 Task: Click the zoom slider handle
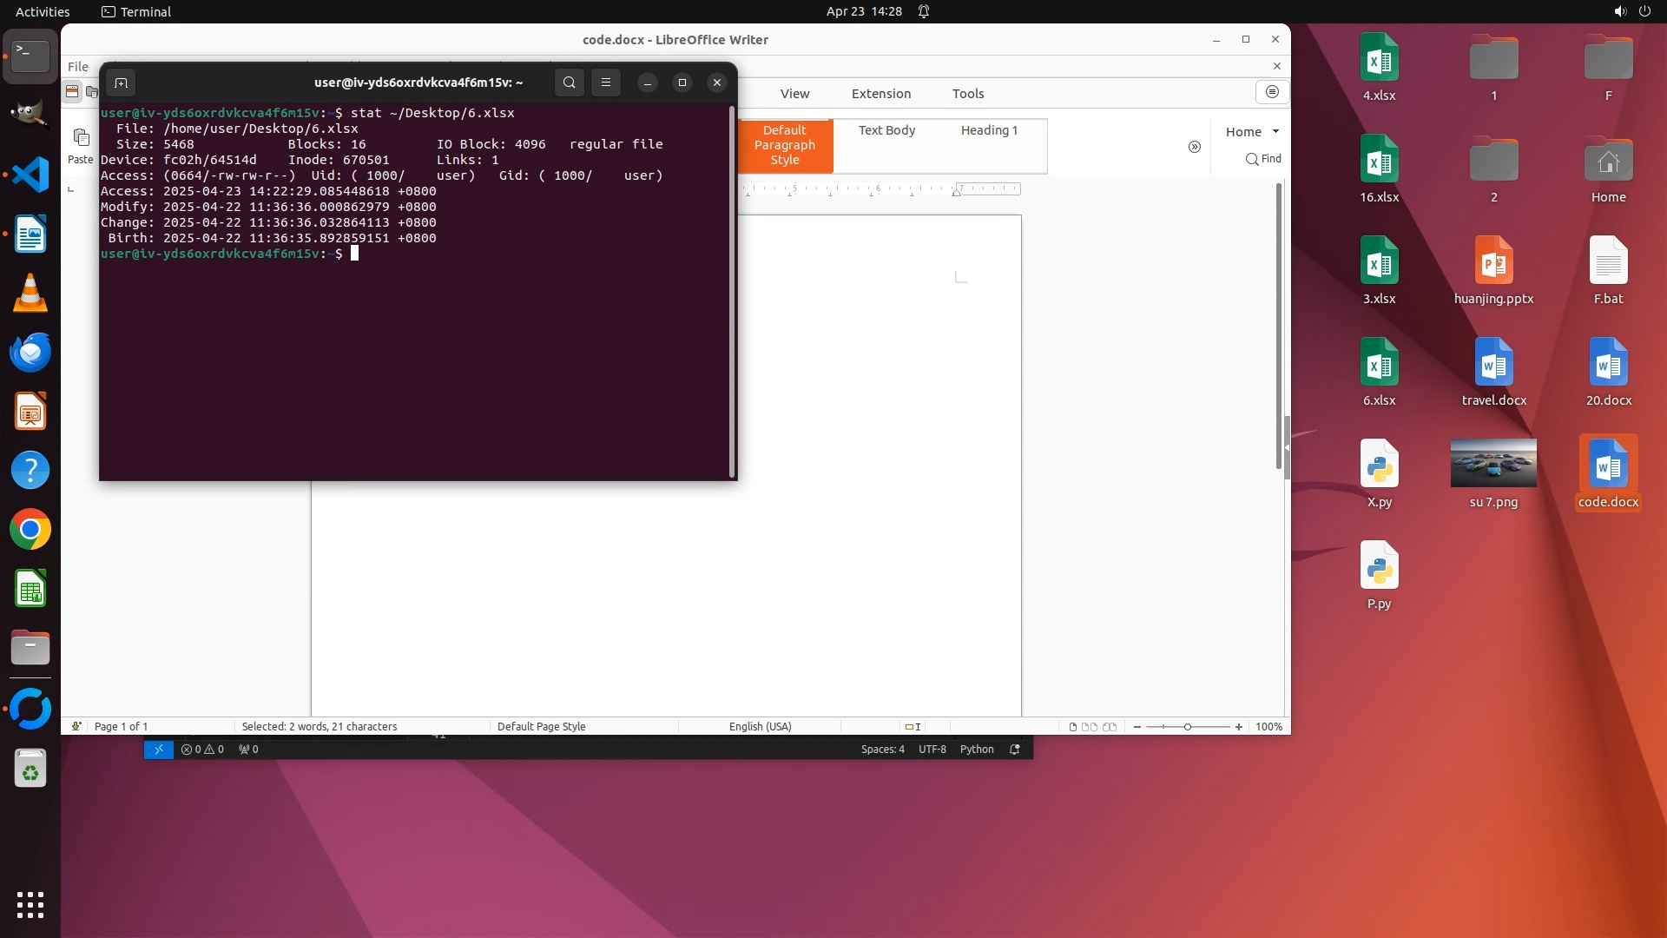(x=1187, y=727)
